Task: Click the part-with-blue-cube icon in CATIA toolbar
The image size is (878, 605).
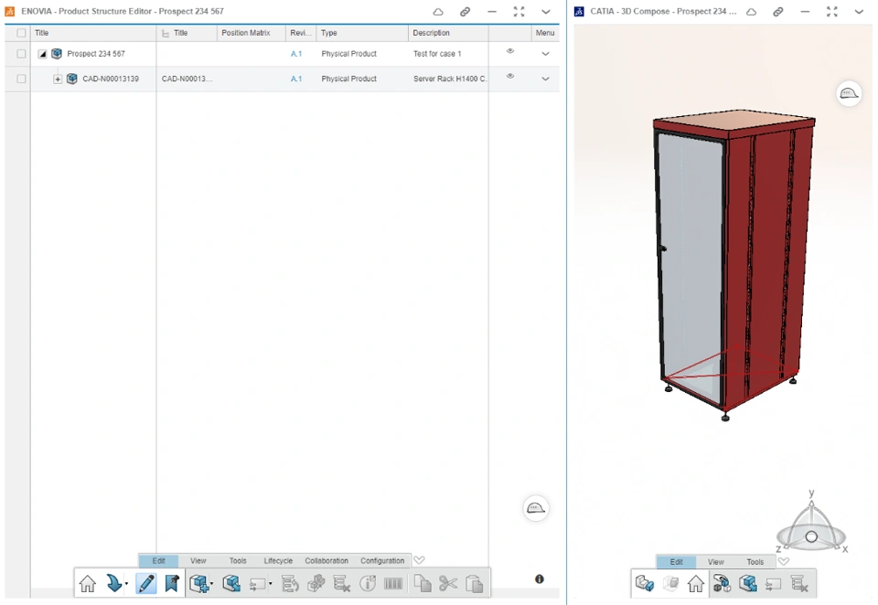Action: [645, 584]
